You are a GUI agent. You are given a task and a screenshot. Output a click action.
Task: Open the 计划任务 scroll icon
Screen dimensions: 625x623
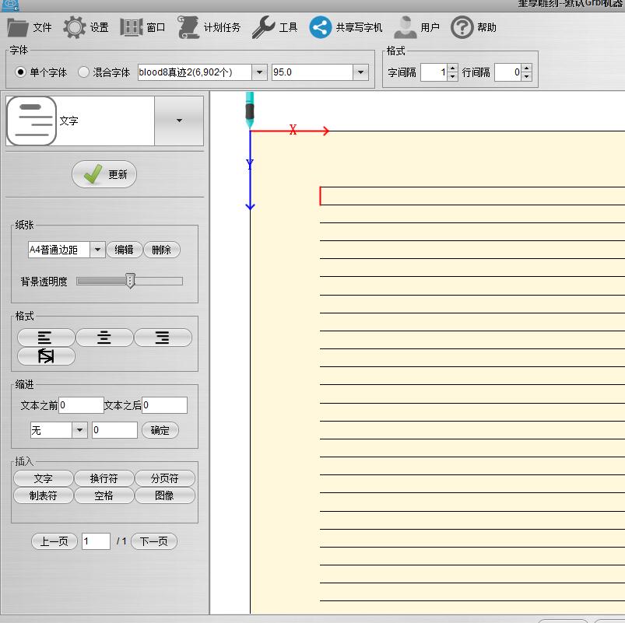[188, 27]
